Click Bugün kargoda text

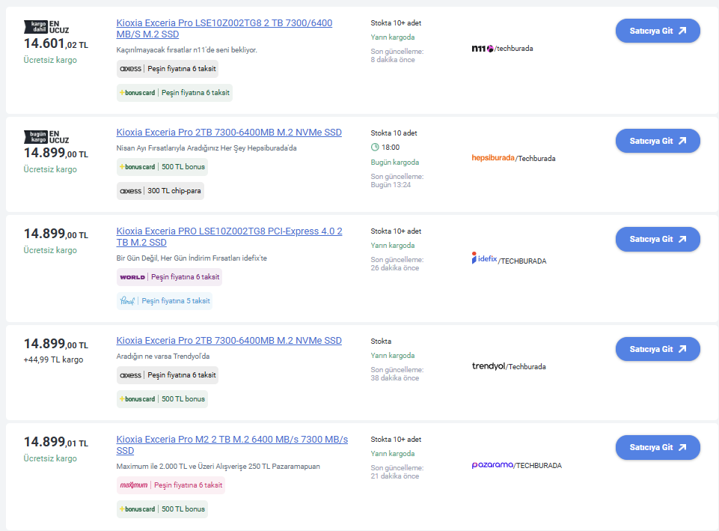click(x=395, y=162)
